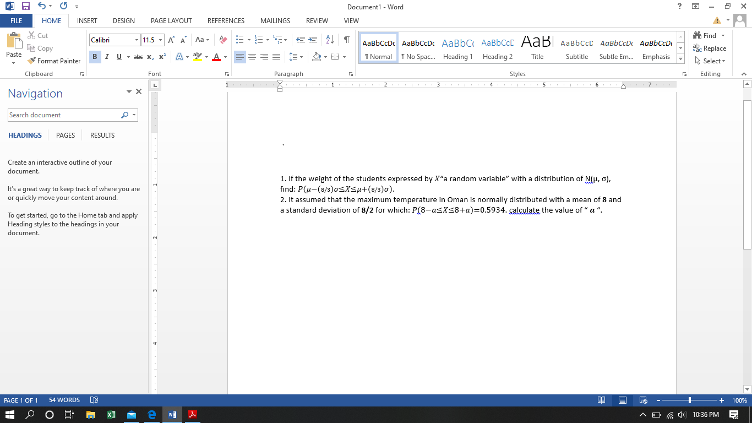Align text to the right
The image size is (752, 423).
point(264,57)
